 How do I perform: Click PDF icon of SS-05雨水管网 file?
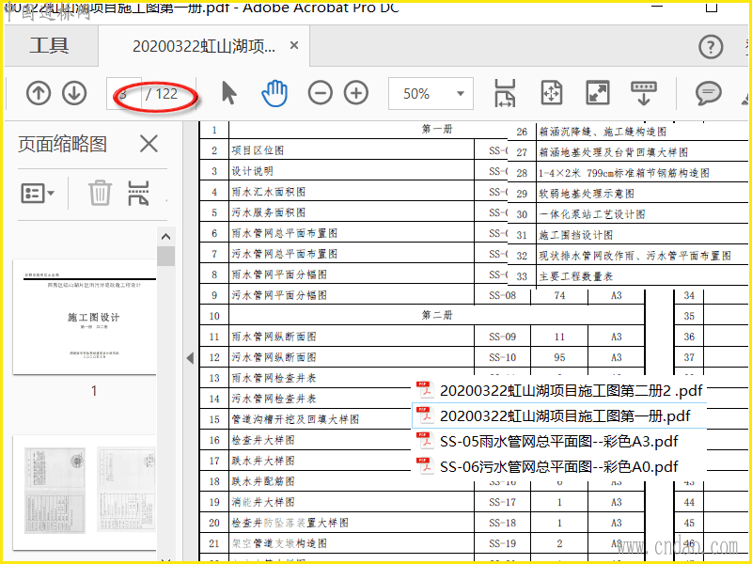[425, 441]
